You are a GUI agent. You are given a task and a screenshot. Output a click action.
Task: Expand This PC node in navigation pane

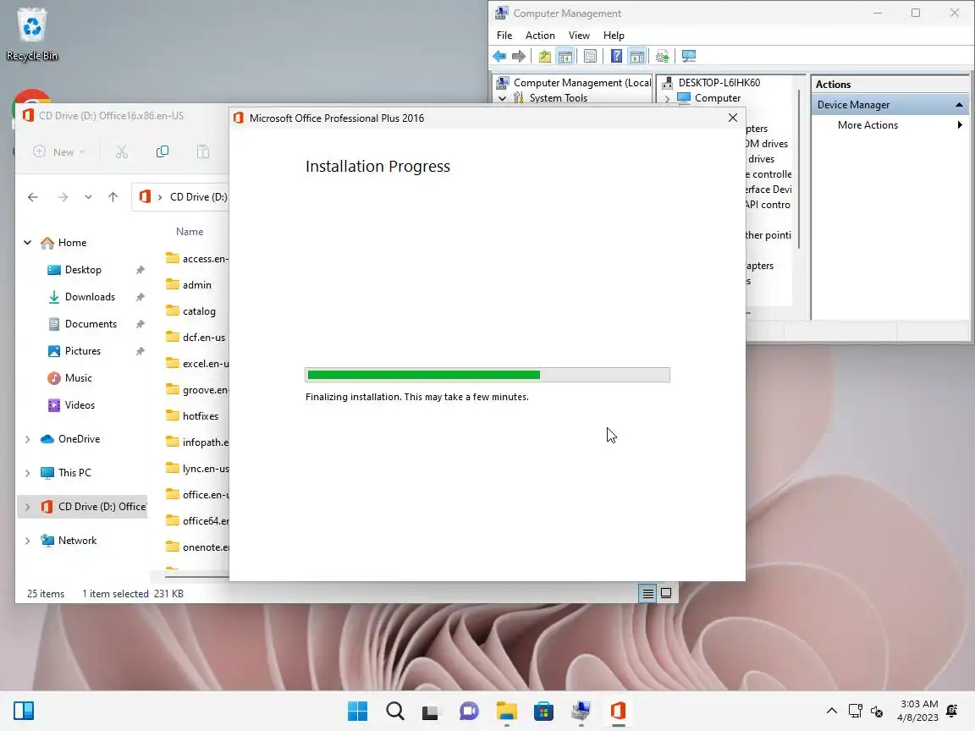(x=27, y=473)
